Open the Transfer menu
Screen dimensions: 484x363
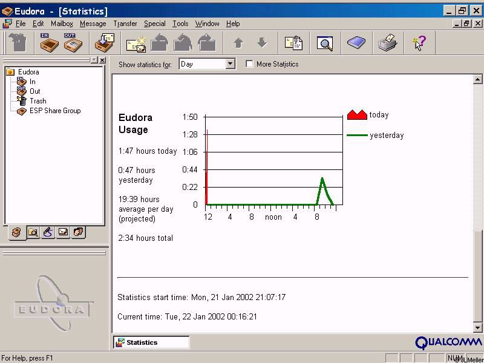coord(125,24)
